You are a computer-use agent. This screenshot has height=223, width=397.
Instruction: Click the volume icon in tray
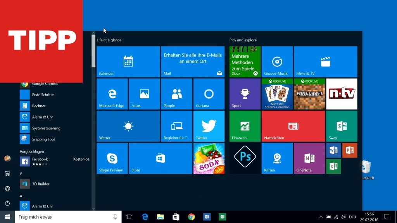pos(343,217)
